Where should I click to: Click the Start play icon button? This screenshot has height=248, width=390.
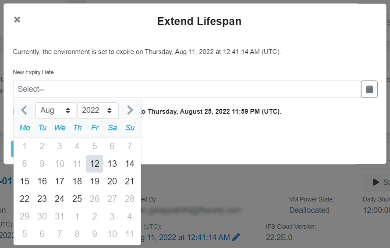point(377,182)
